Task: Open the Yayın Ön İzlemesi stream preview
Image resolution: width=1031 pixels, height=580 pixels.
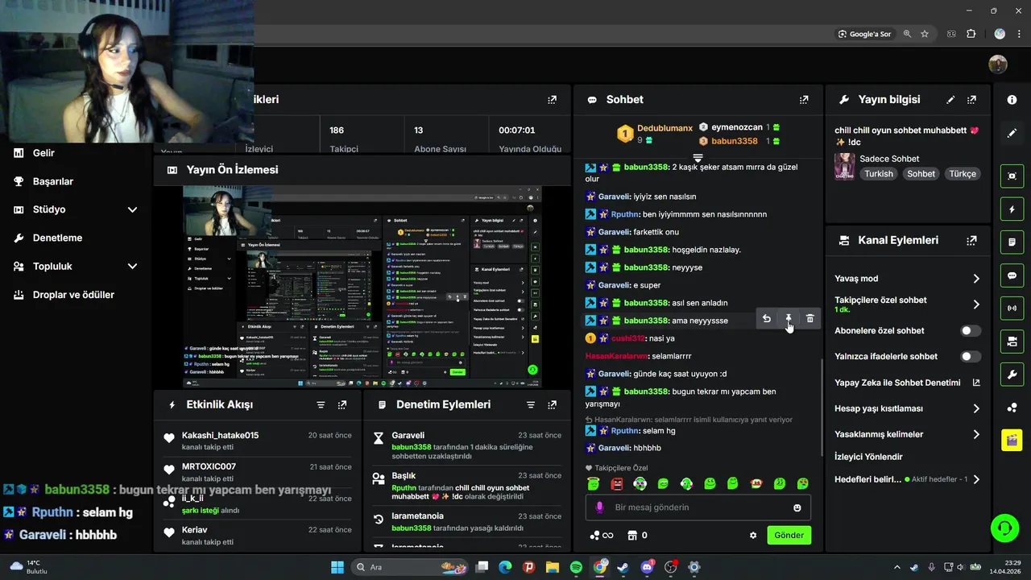Action: click(362, 287)
